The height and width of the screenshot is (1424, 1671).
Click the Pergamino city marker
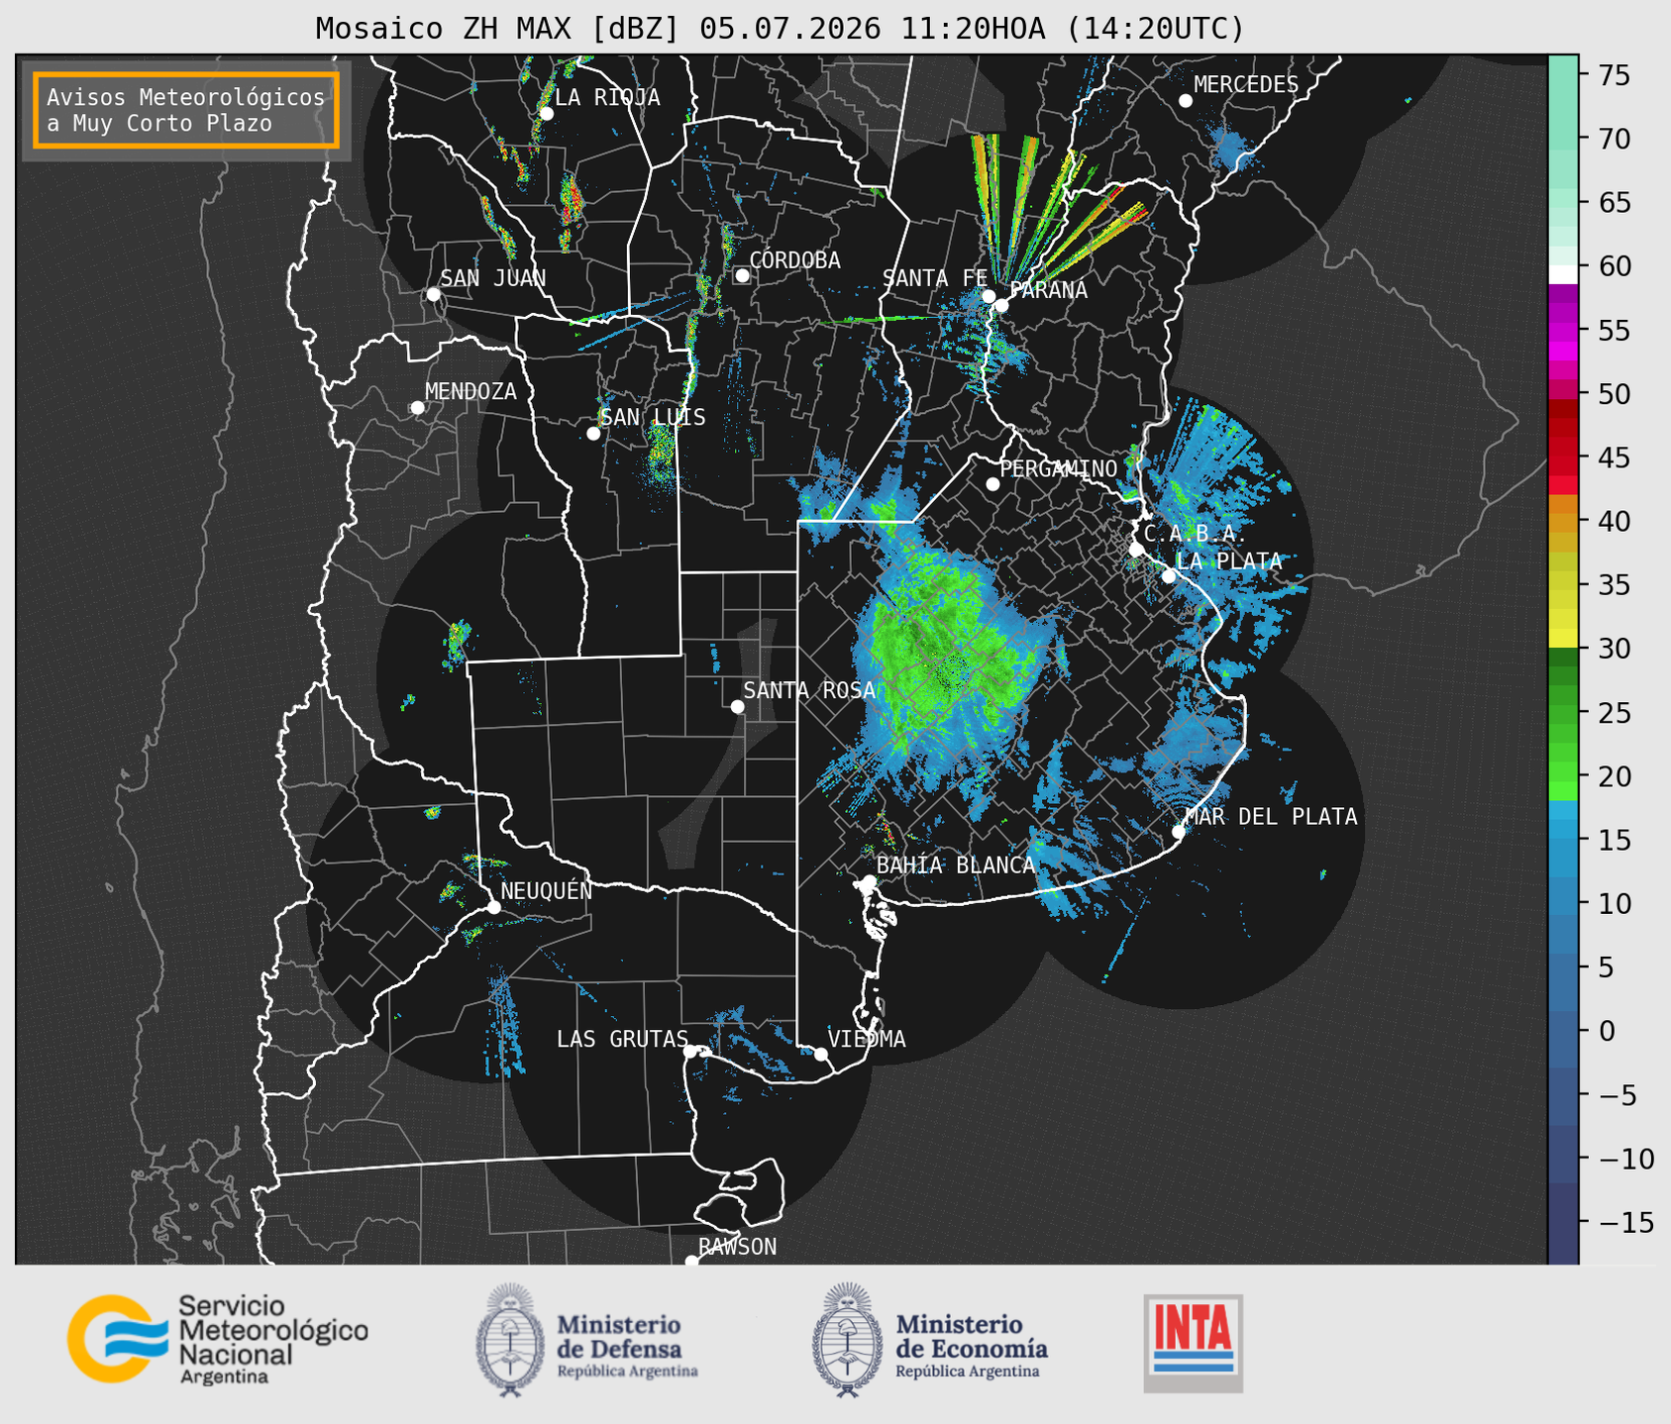(992, 484)
